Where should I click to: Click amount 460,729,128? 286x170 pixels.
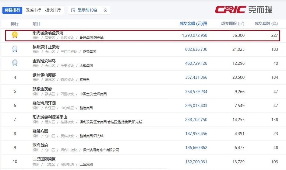[196, 64]
